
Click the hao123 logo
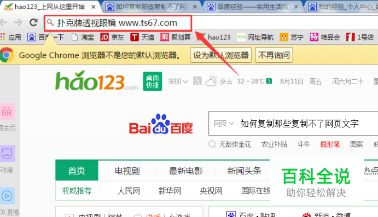tap(96, 81)
